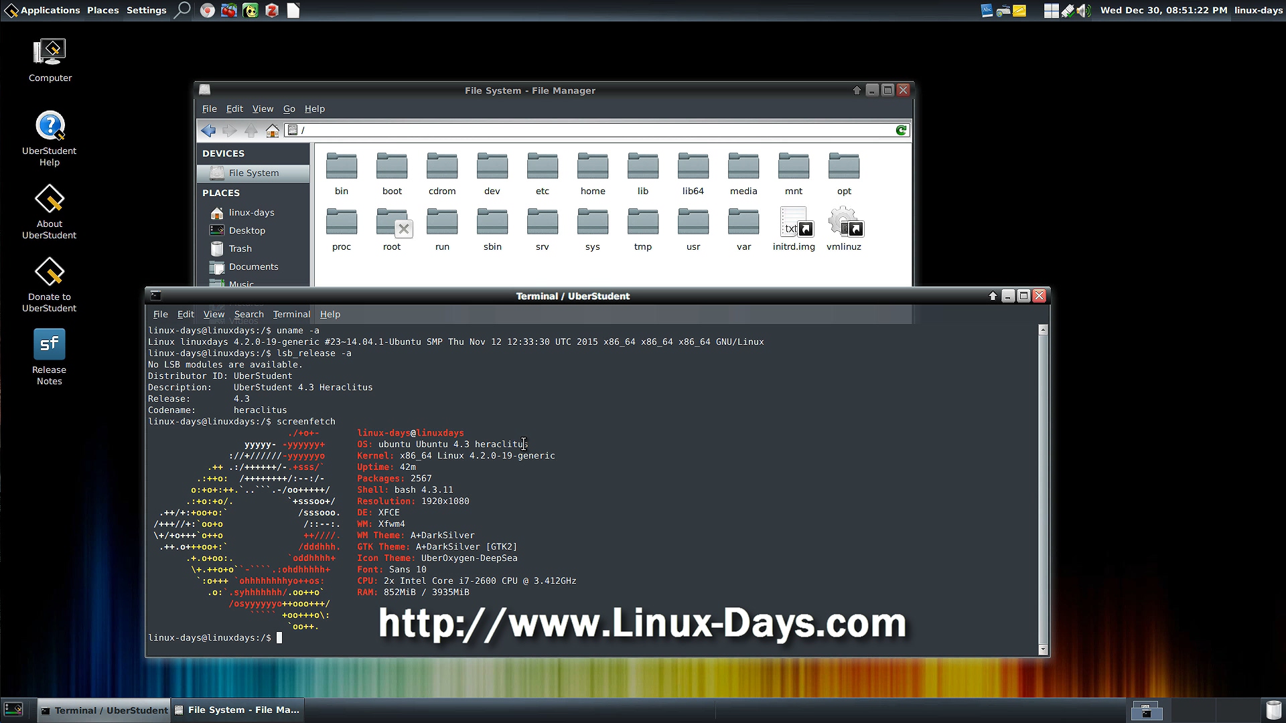The height and width of the screenshot is (723, 1286).
Task: Click the keyboard and globe panel icon
Action: click(1003, 10)
